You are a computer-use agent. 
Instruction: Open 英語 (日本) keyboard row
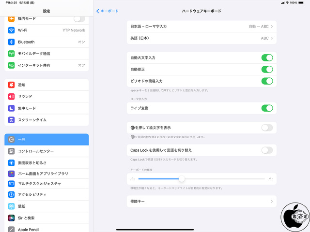tap(201, 38)
